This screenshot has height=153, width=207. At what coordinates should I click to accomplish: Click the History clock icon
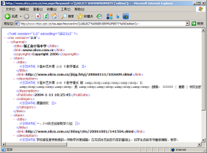pos(99,16)
